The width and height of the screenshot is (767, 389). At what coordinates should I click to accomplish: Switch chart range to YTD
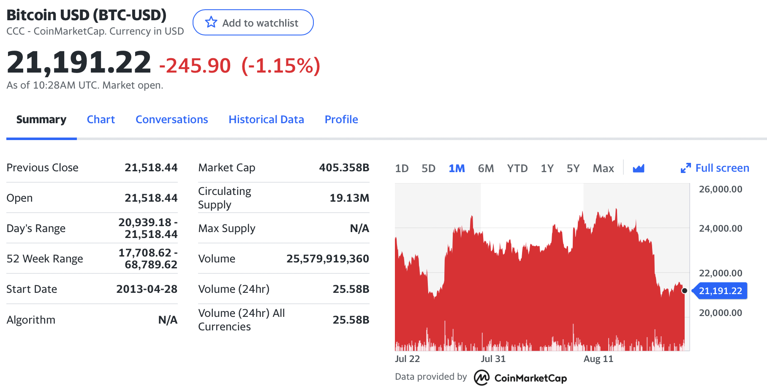(517, 168)
